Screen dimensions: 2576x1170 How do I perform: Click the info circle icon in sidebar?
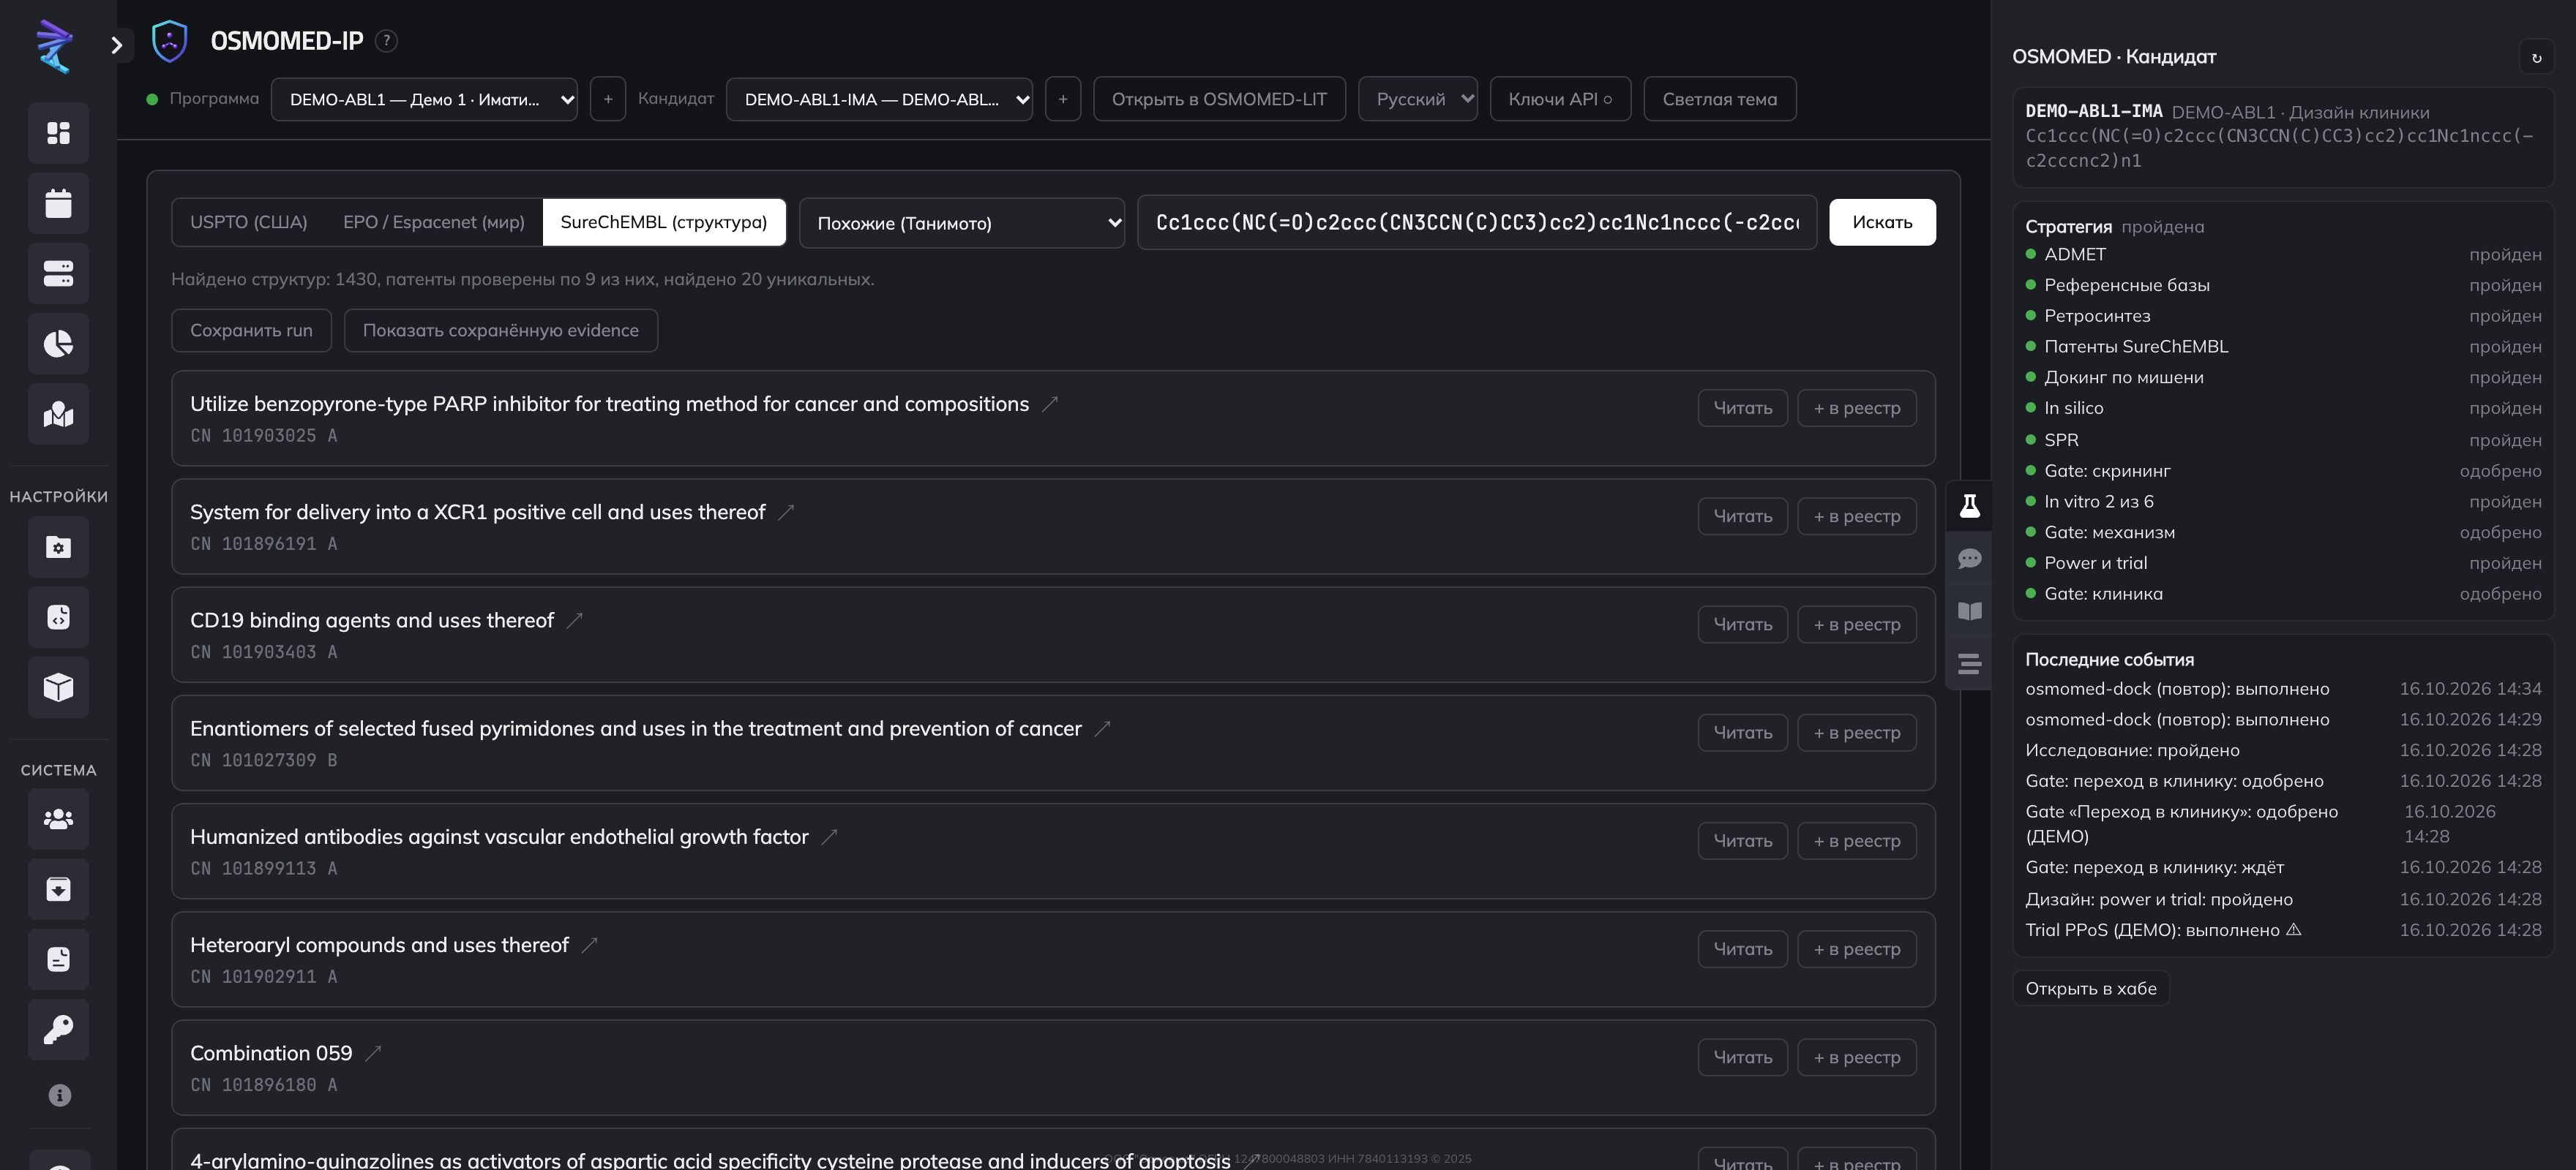pos(59,1095)
